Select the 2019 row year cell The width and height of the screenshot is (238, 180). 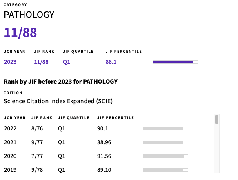click(10, 170)
